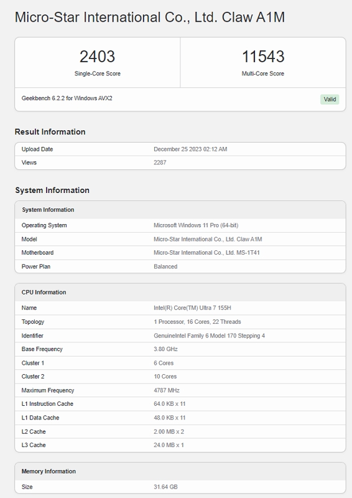Click the 'Power Plan' label
Screen dimensions: 352x498
(x=36, y=266)
